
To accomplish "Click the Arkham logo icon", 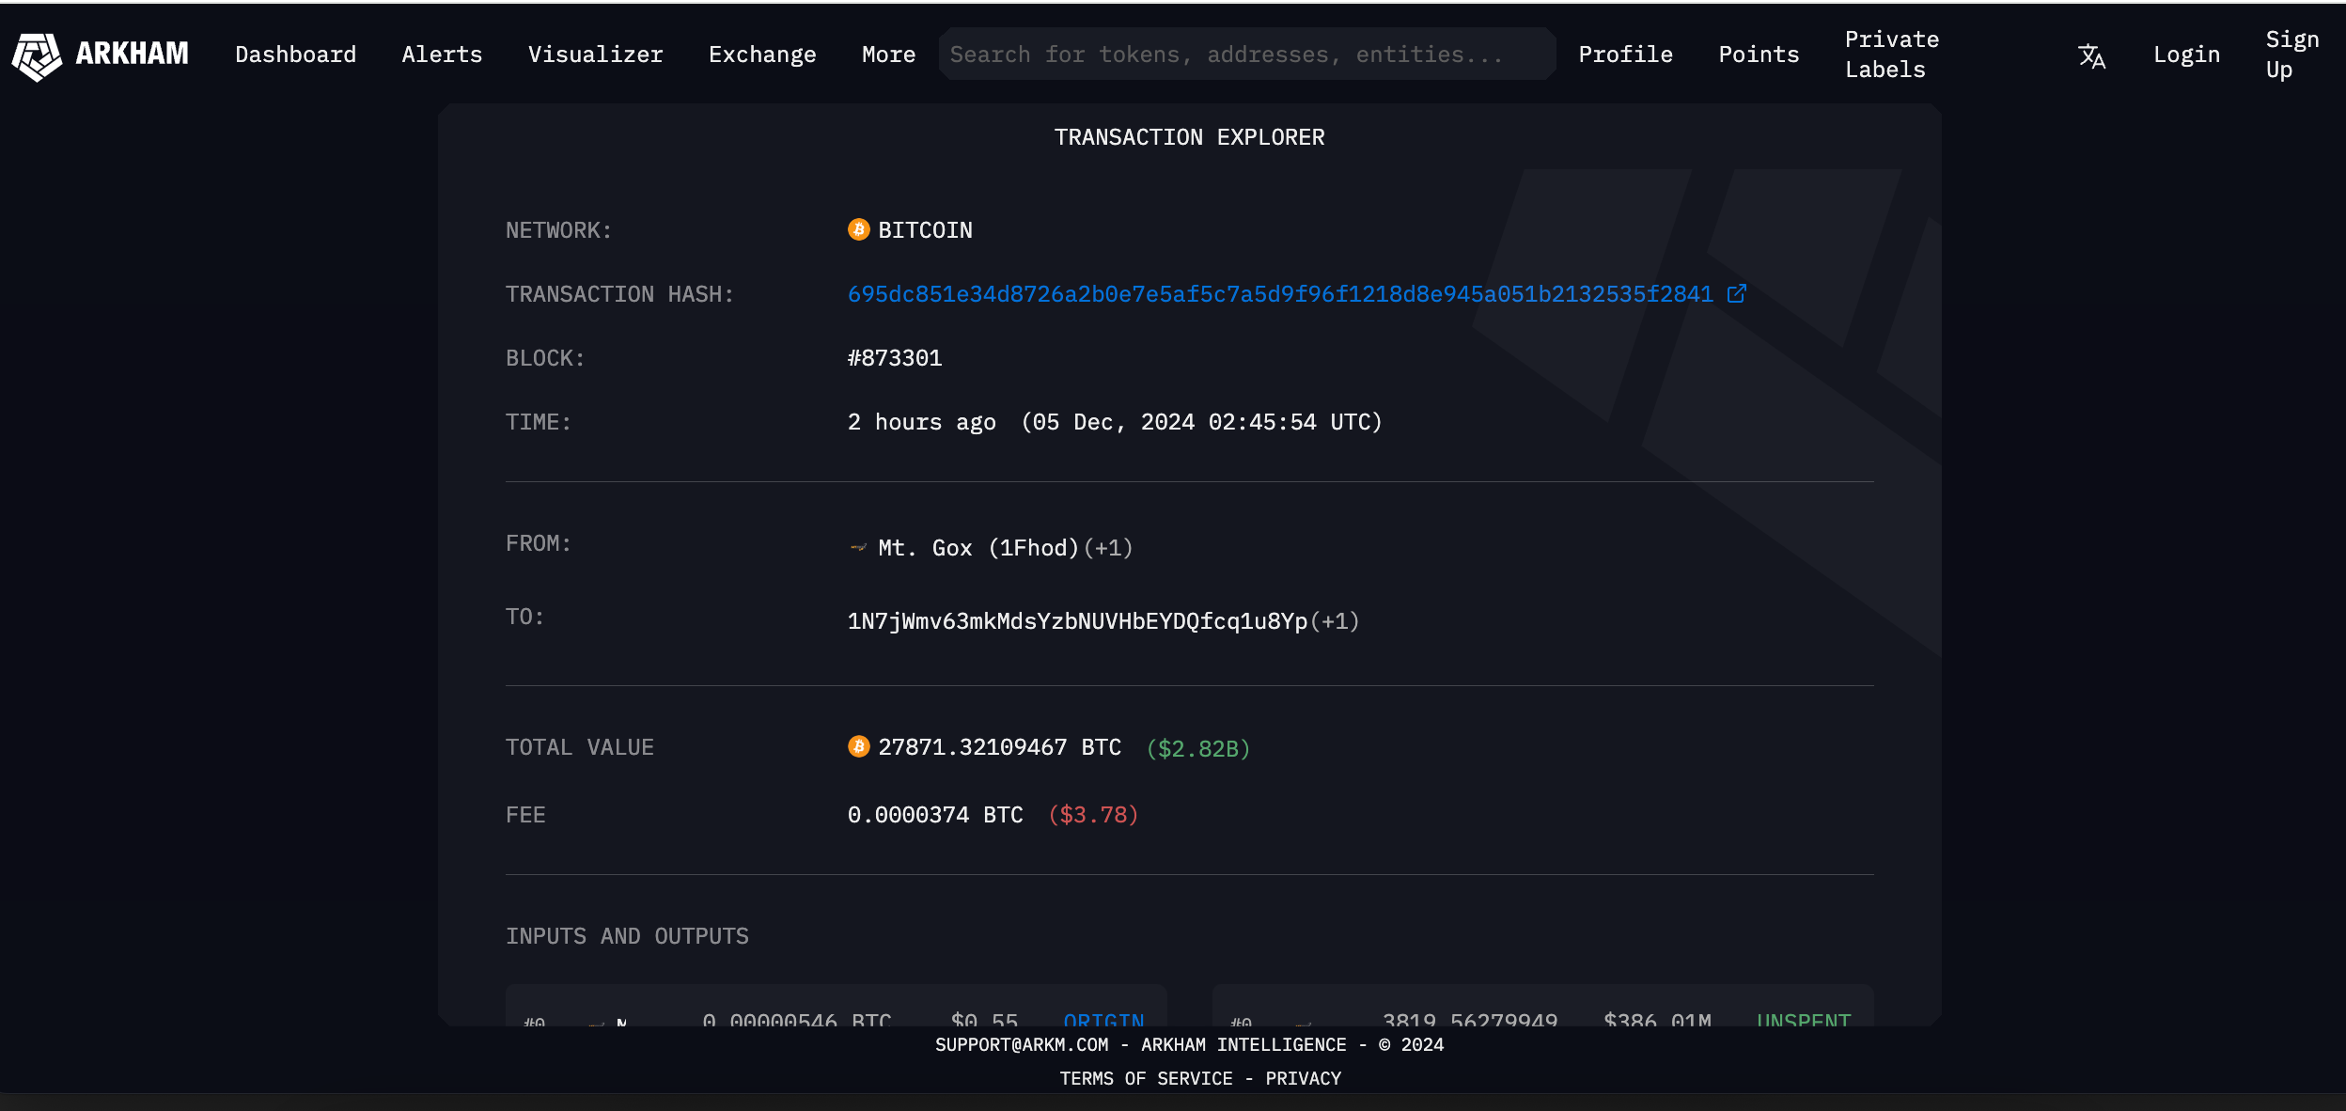I will pos(37,55).
